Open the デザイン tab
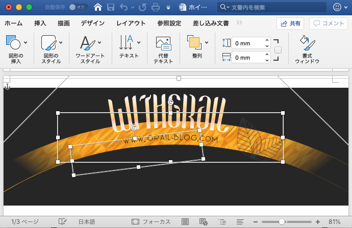The image size is (352, 228). tap(93, 23)
